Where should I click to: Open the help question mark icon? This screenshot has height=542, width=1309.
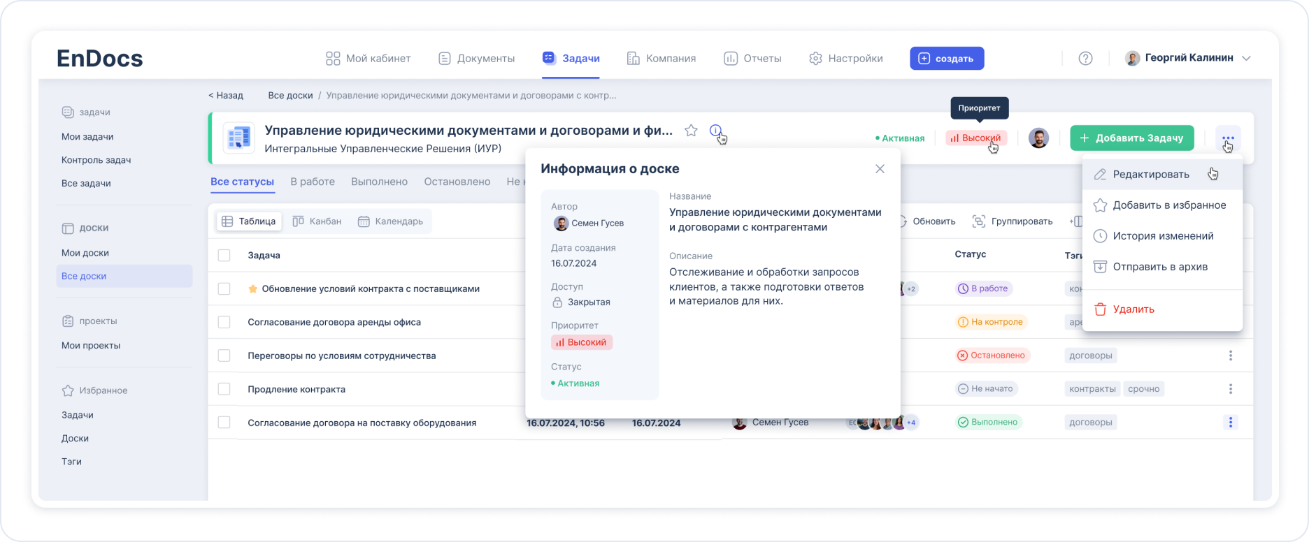click(x=1085, y=59)
